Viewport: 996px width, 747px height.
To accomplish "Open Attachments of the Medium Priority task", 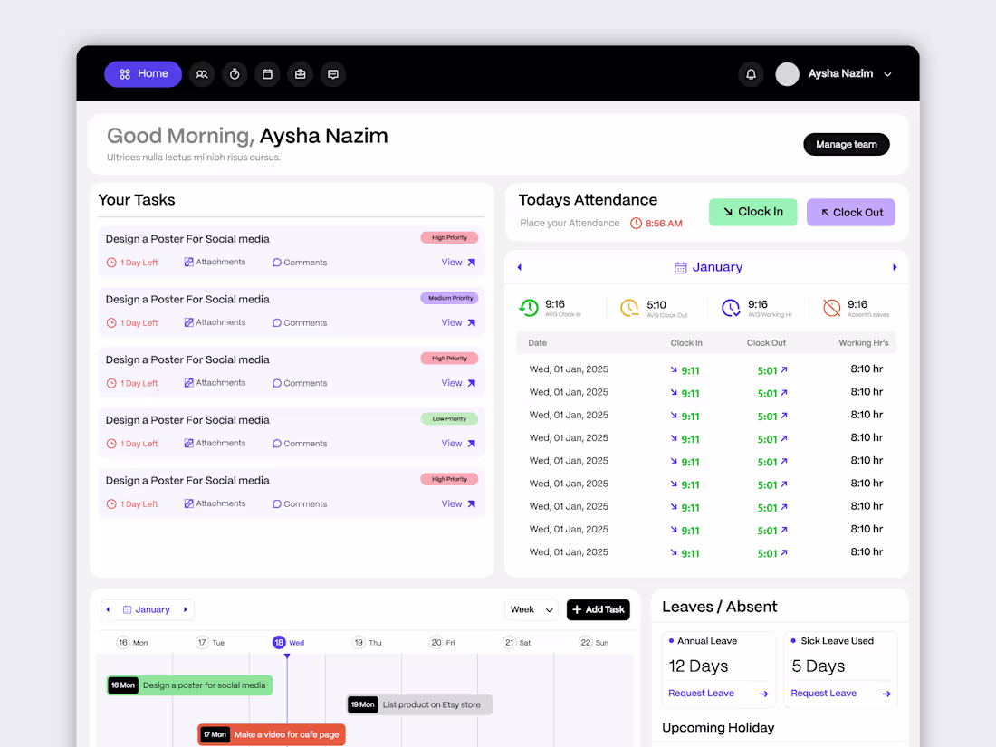I will coord(215,322).
